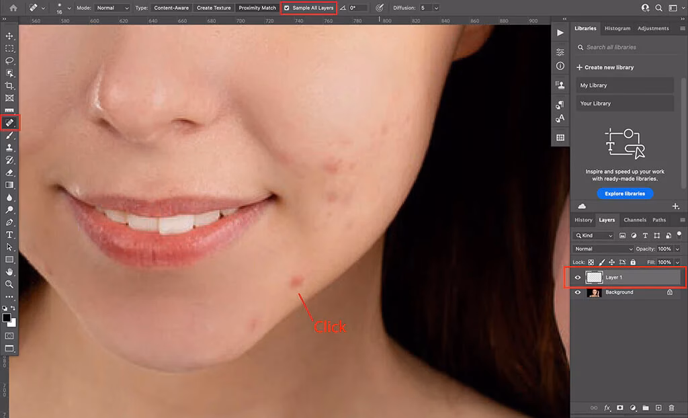
Task: Open the Mode dropdown in options bar
Action: (x=112, y=8)
